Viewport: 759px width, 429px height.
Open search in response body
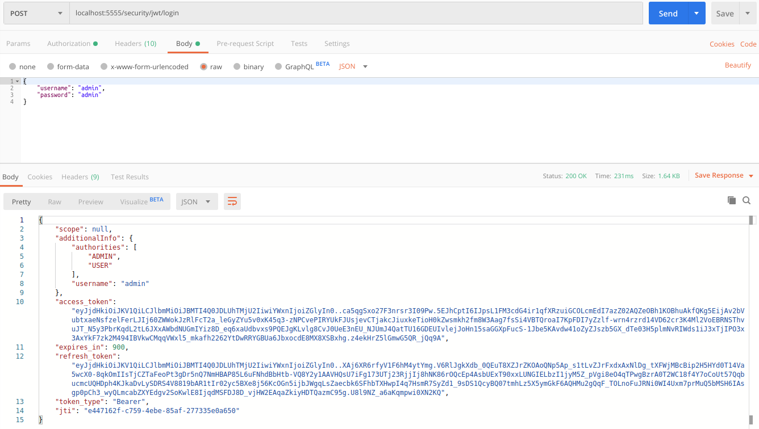(747, 200)
